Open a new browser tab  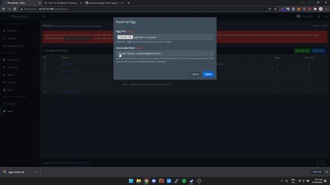tap(128, 3)
